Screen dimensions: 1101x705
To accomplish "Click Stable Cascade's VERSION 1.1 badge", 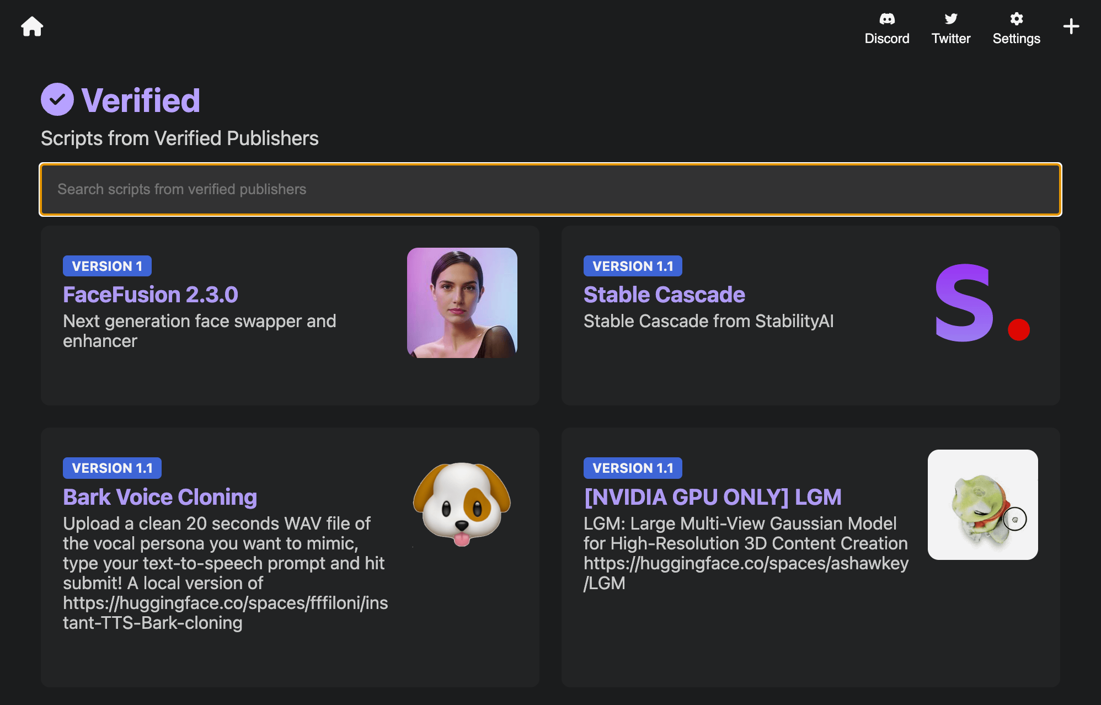I will click(633, 266).
